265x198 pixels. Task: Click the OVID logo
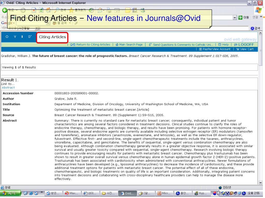click(x=18, y=37)
